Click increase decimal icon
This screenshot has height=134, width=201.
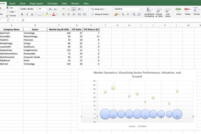(x=134, y=14)
